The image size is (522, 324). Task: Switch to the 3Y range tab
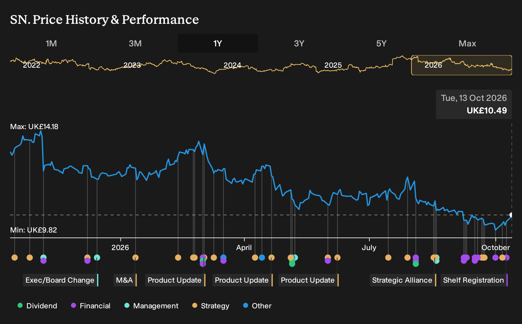[299, 43]
